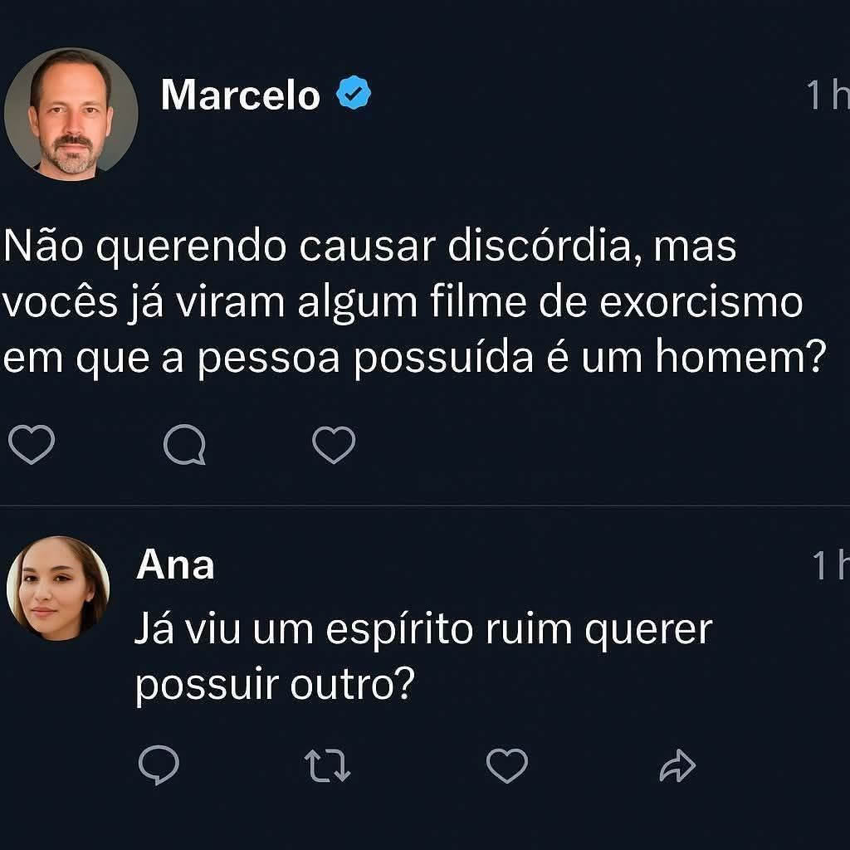
Task: Select the username Marcelo
Action: [241, 95]
